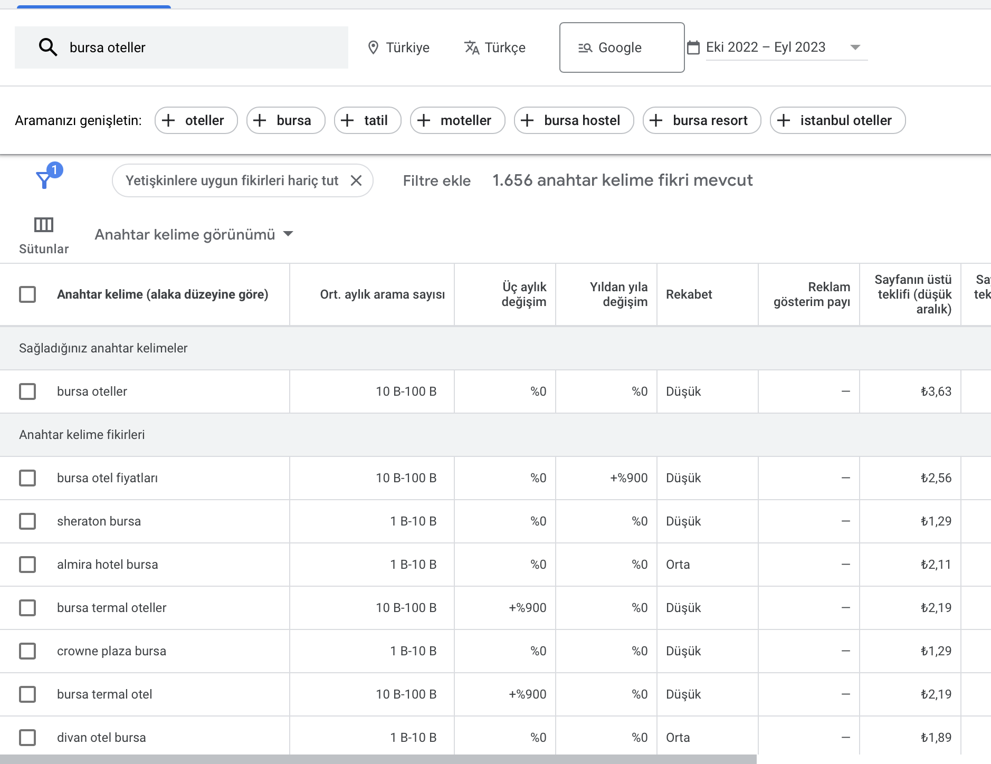Click the calendar icon beside date range
The image size is (991, 764).
pos(693,47)
